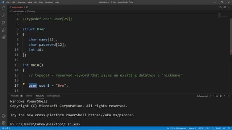
Task: Click the struct User declaration
Action: click(x=34, y=29)
